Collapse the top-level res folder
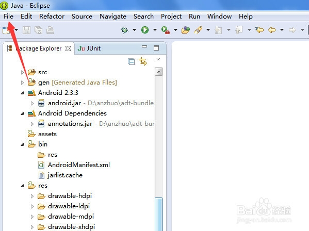 22,186
